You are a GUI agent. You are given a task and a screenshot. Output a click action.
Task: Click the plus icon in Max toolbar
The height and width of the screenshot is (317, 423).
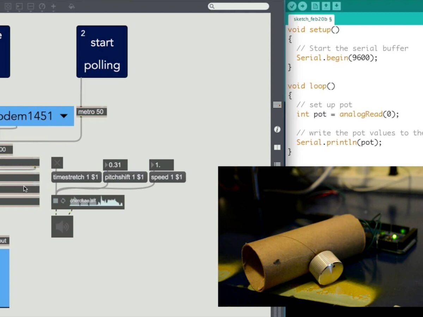click(x=53, y=6)
